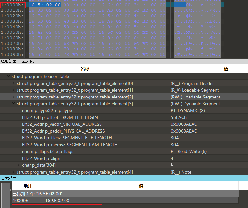Click the (R_X) Loadable Segment value
Image resolution: width=248 pixels, height=208 pixels.
click(195, 90)
